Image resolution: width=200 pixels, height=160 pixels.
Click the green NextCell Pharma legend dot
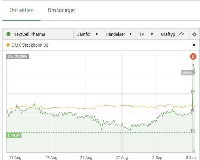coord(8,34)
